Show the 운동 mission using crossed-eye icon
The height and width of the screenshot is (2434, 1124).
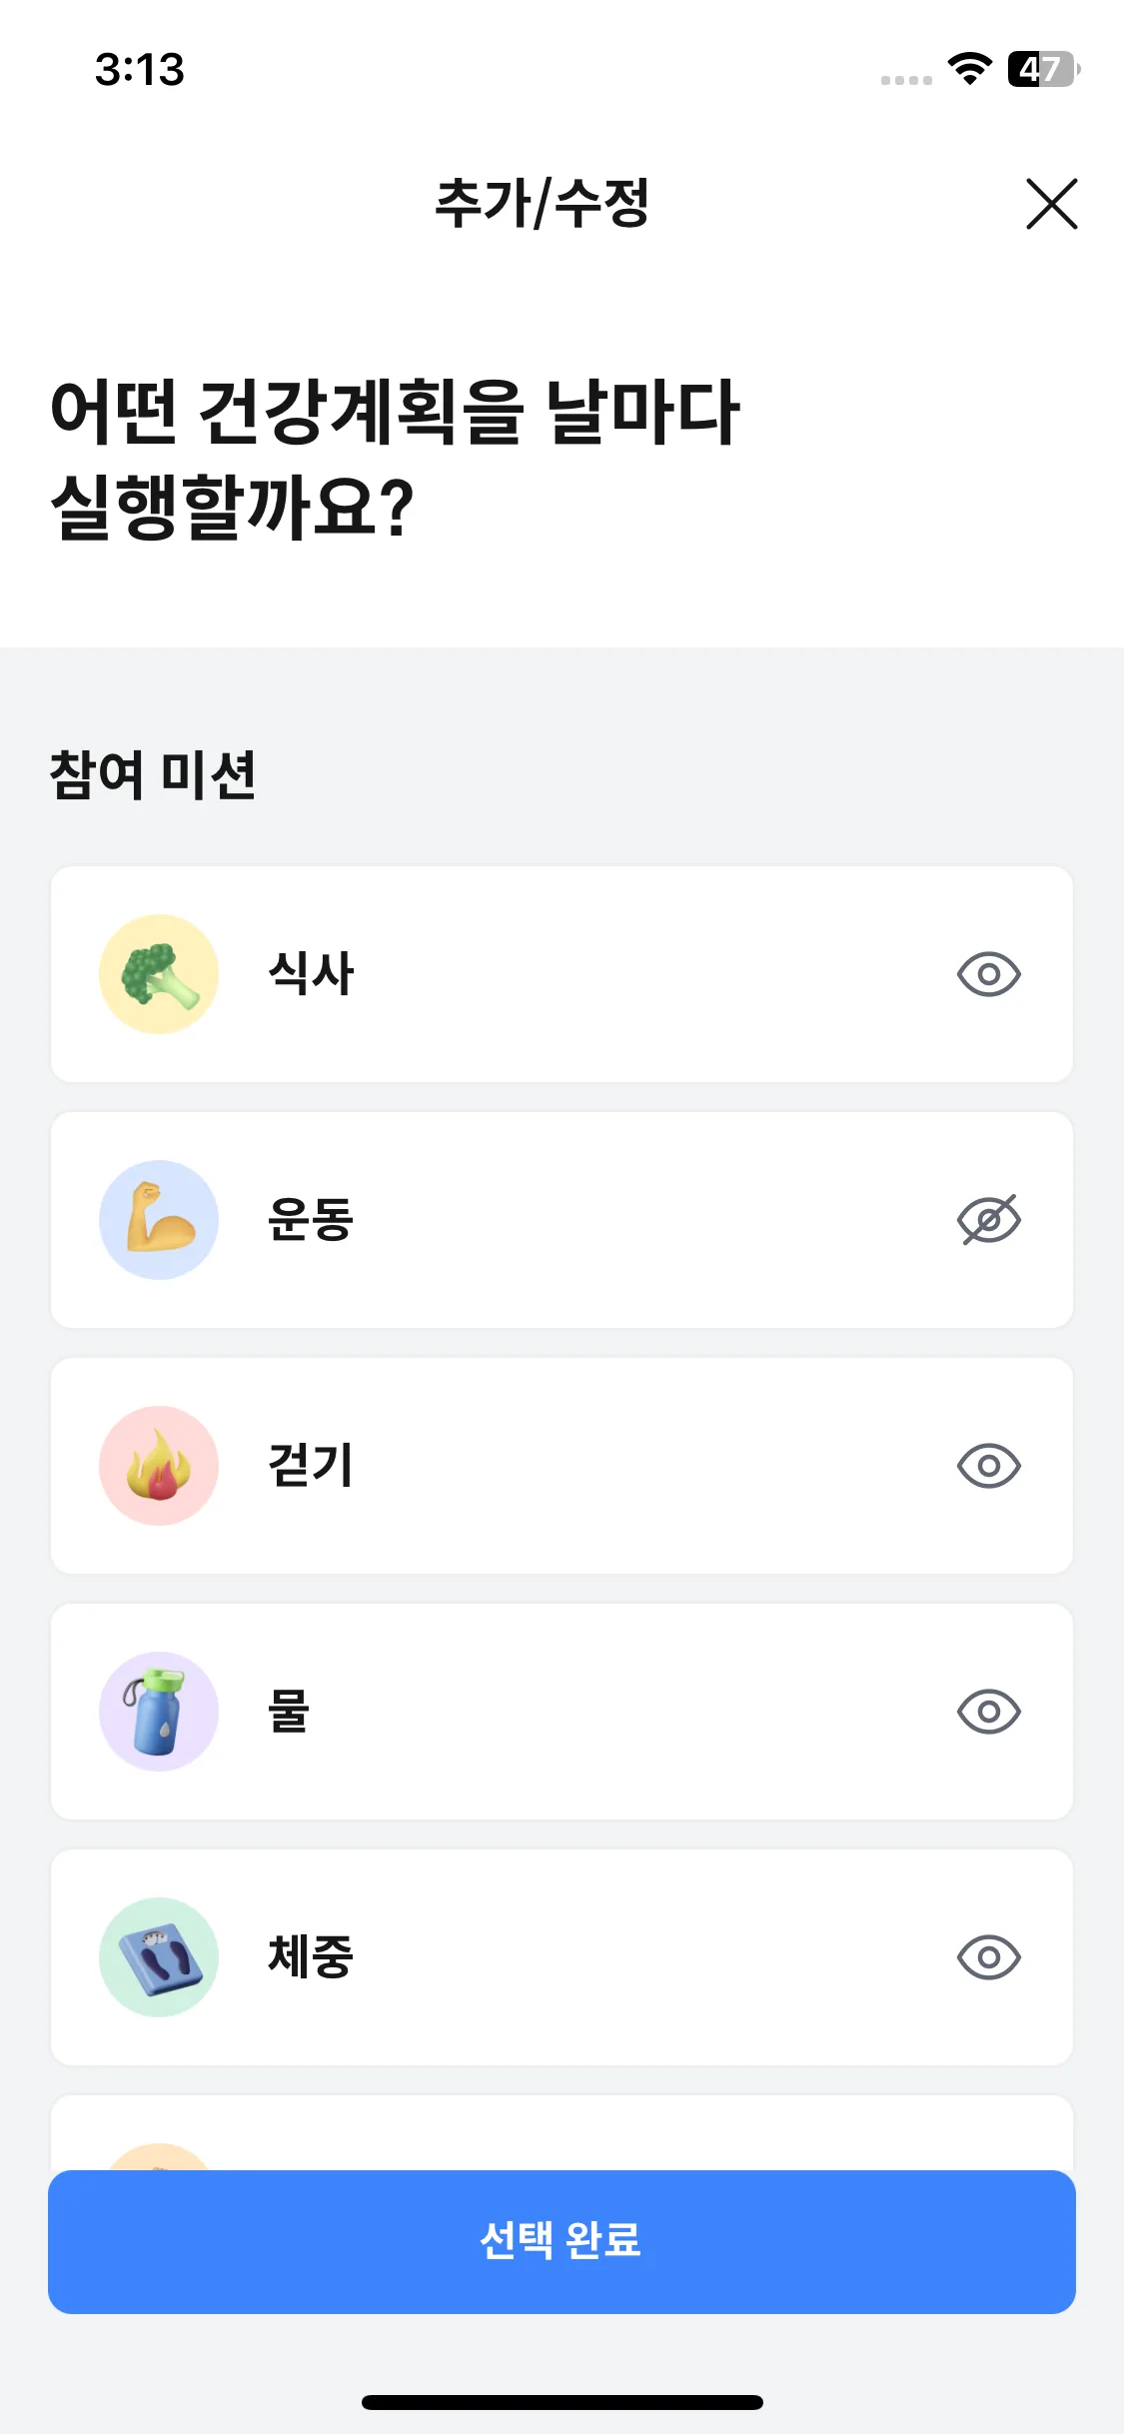pos(988,1220)
